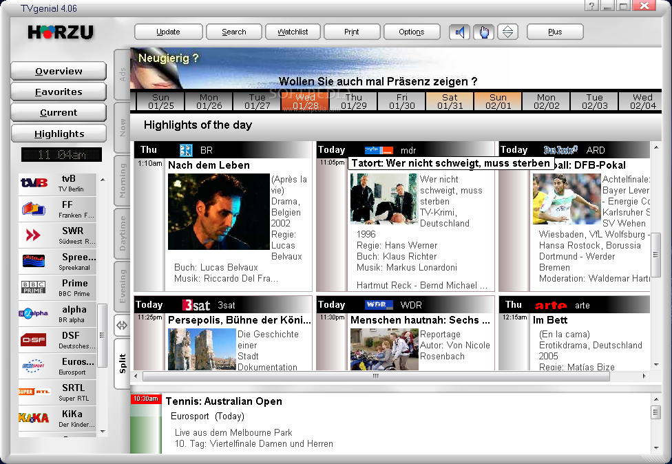Select day Sun 01/25
Viewport: 672px width, 464px height.
pos(160,102)
